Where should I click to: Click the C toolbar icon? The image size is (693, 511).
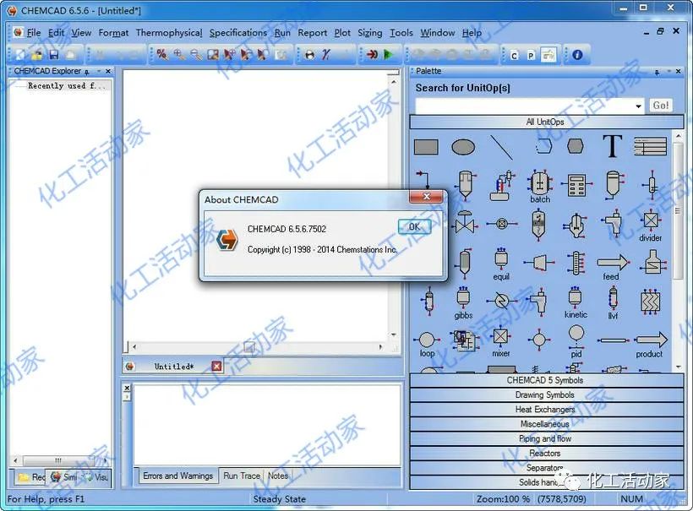pyautogui.click(x=514, y=56)
